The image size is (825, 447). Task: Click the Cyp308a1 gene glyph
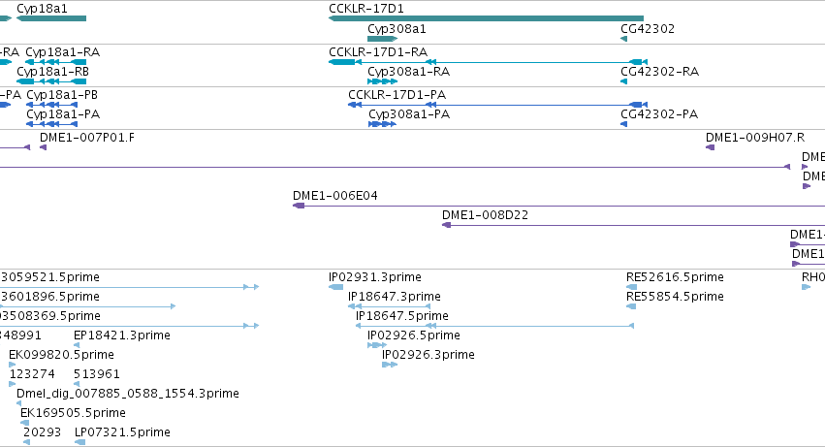pos(383,39)
